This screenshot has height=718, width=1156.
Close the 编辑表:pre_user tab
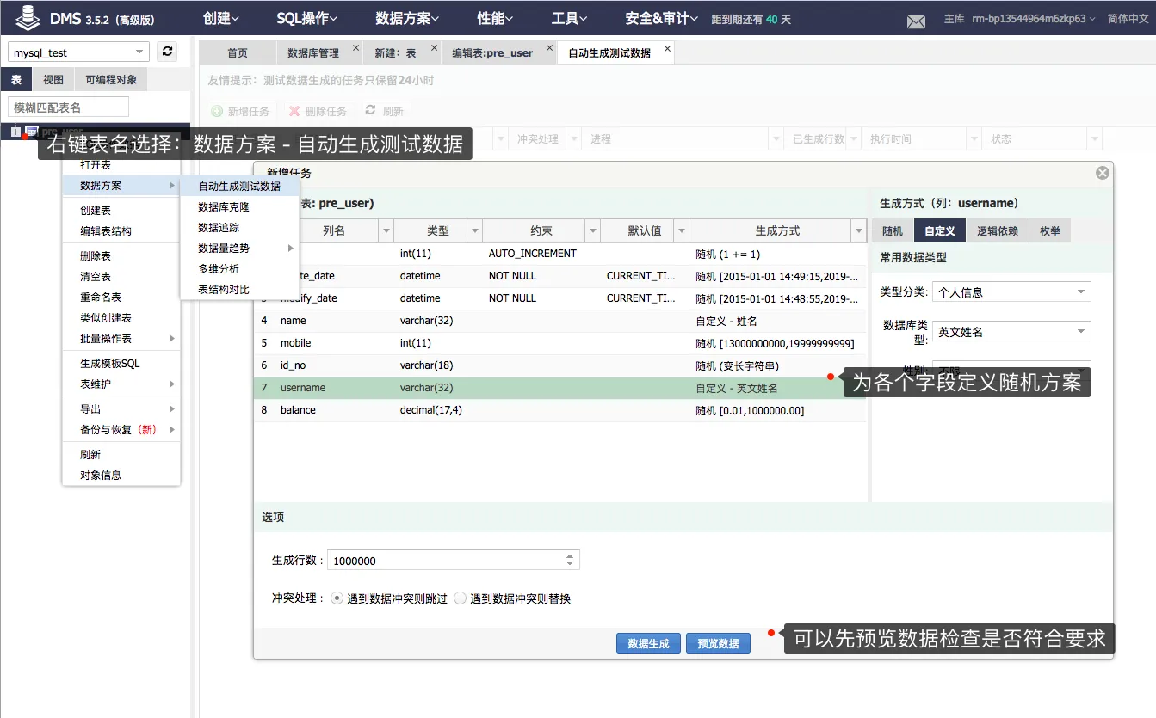tap(549, 48)
